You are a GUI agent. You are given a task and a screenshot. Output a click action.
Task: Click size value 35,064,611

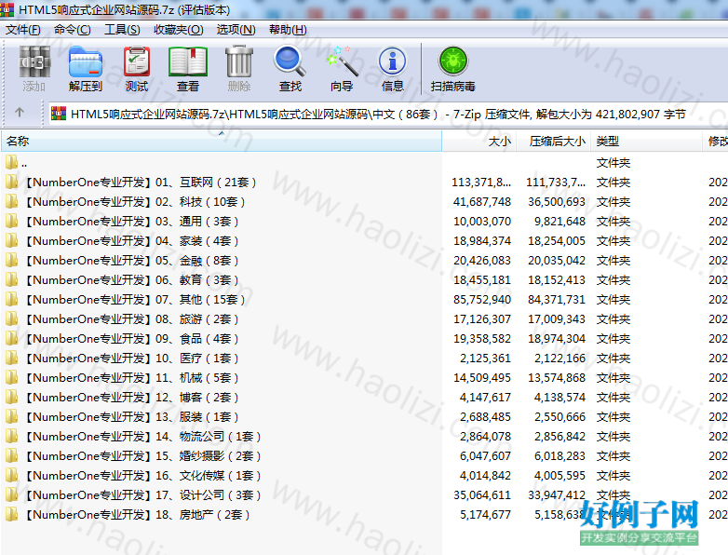click(482, 494)
